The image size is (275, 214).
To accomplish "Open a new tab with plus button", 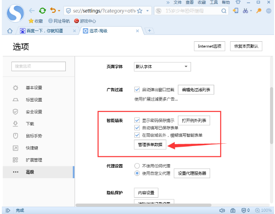I will 149,31.
